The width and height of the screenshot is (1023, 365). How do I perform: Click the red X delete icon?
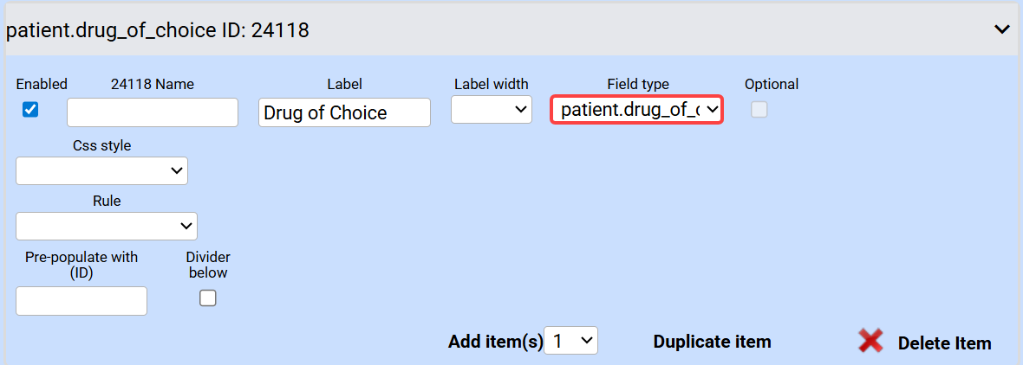coord(870,341)
